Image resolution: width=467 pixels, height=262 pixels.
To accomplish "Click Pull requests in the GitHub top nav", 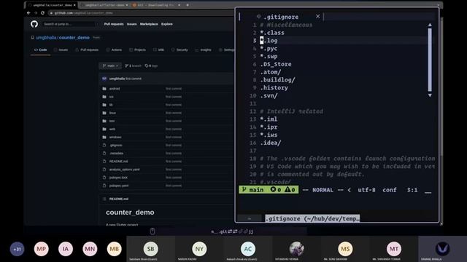I will (x=114, y=24).
